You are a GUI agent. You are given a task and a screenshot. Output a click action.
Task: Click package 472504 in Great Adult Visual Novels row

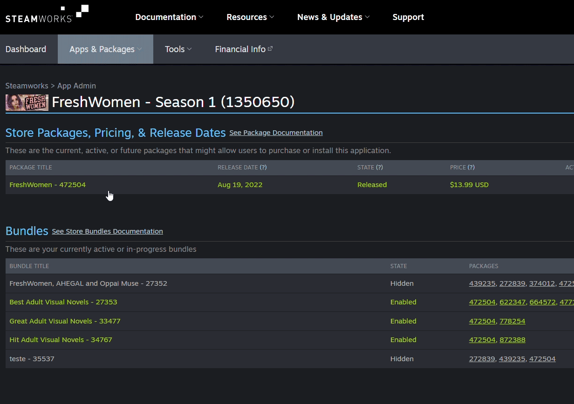coord(482,321)
